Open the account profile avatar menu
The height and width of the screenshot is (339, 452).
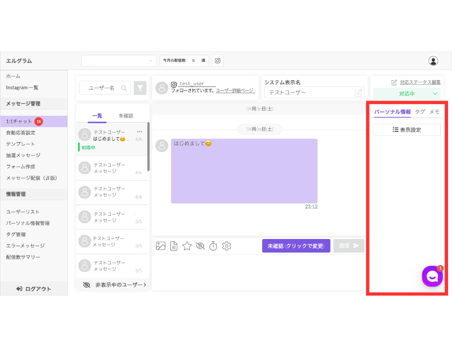click(x=433, y=61)
